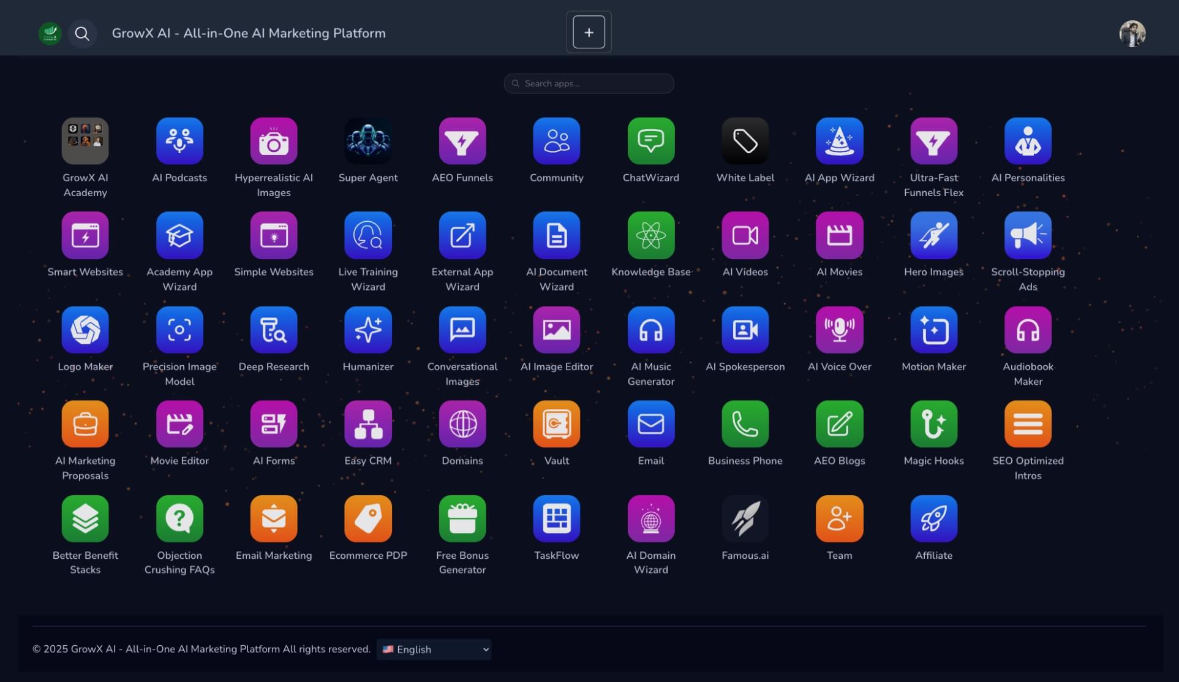This screenshot has width=1179, height=682.
Task: Open Magic Hooks app
Action: [934, 424]
